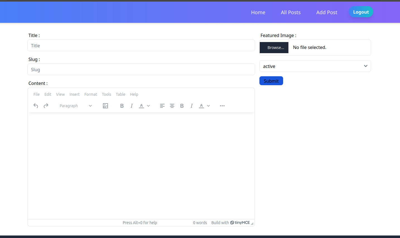Open the Insert menu in editor
This screenshot has height=238, width=400.
(74, 94)
